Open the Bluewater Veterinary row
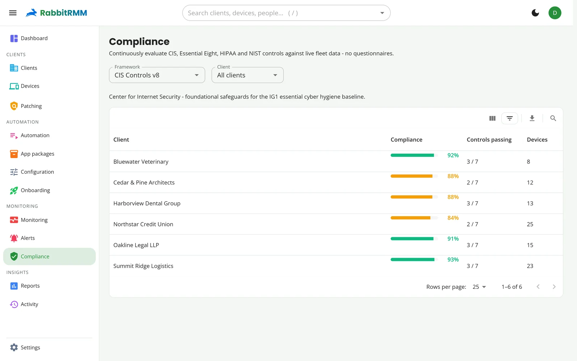 tap(336, 161)
